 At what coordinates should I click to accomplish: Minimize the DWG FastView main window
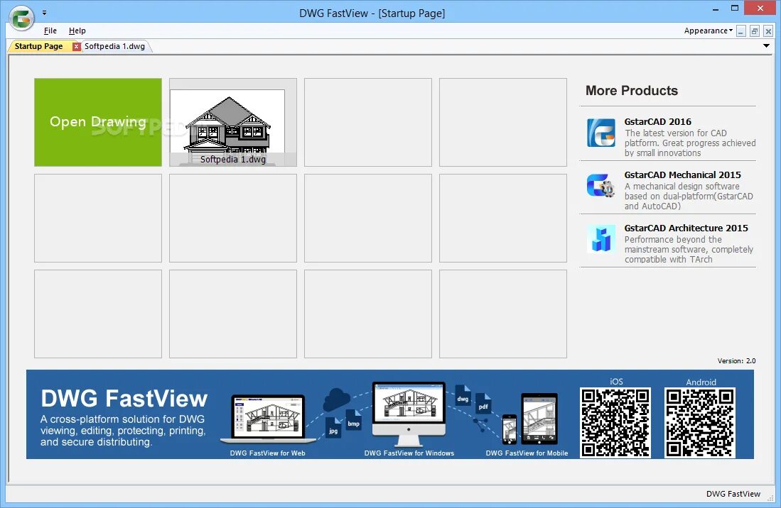(x=716, y=9)
